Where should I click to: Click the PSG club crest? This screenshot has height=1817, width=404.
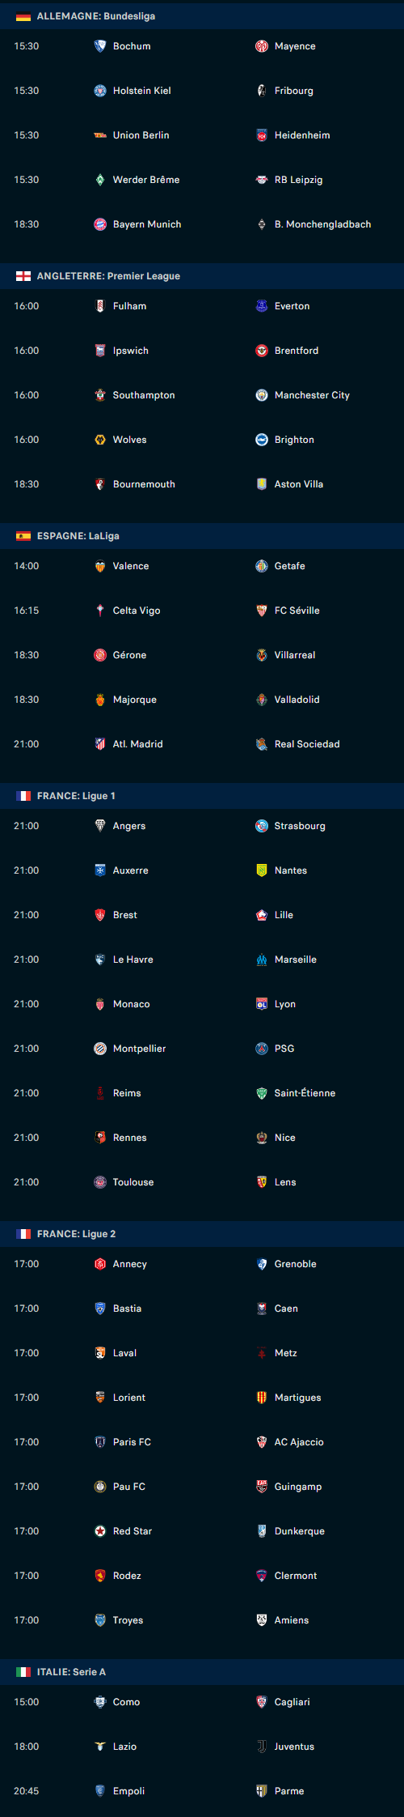pos(262,1049)
